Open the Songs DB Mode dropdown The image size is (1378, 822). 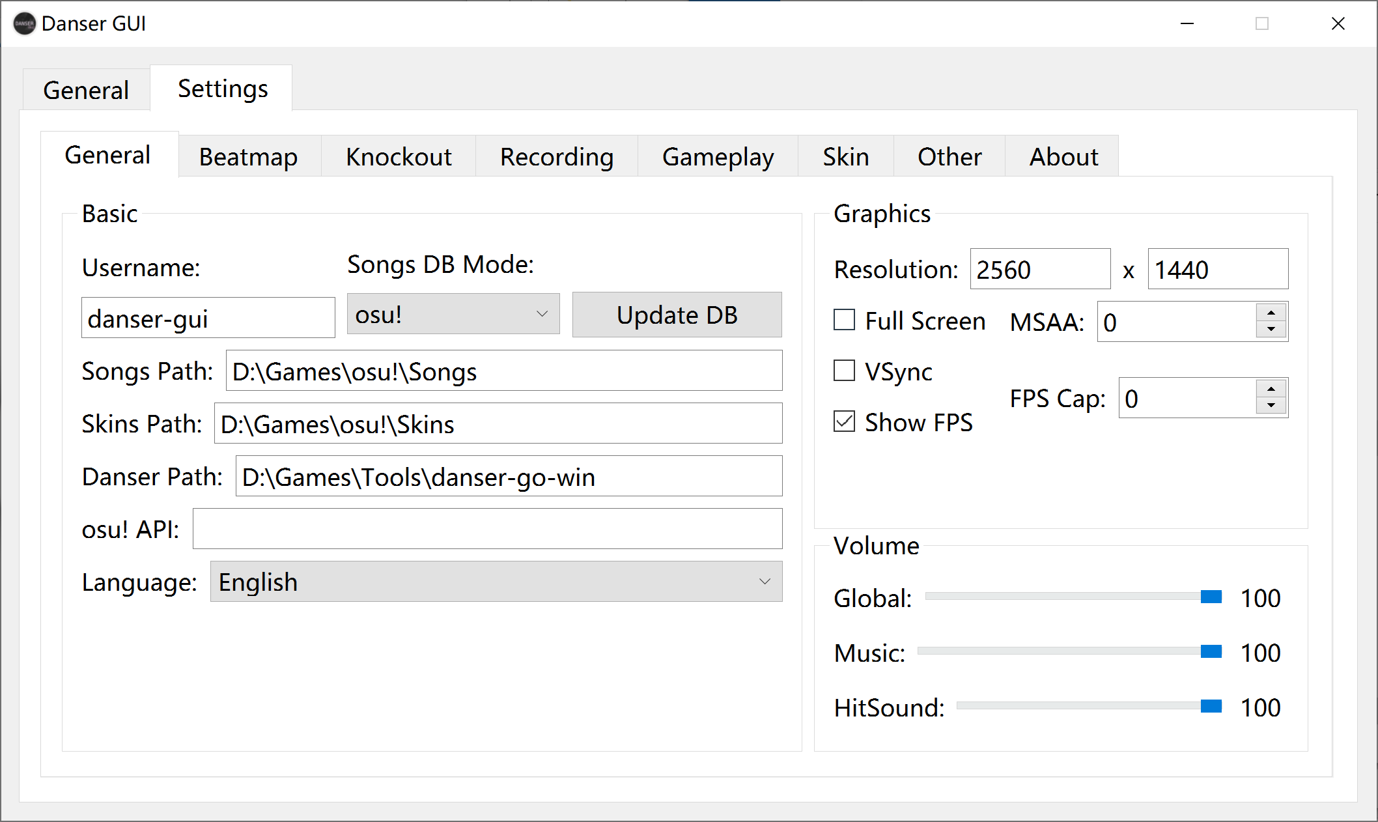point(453,315)
